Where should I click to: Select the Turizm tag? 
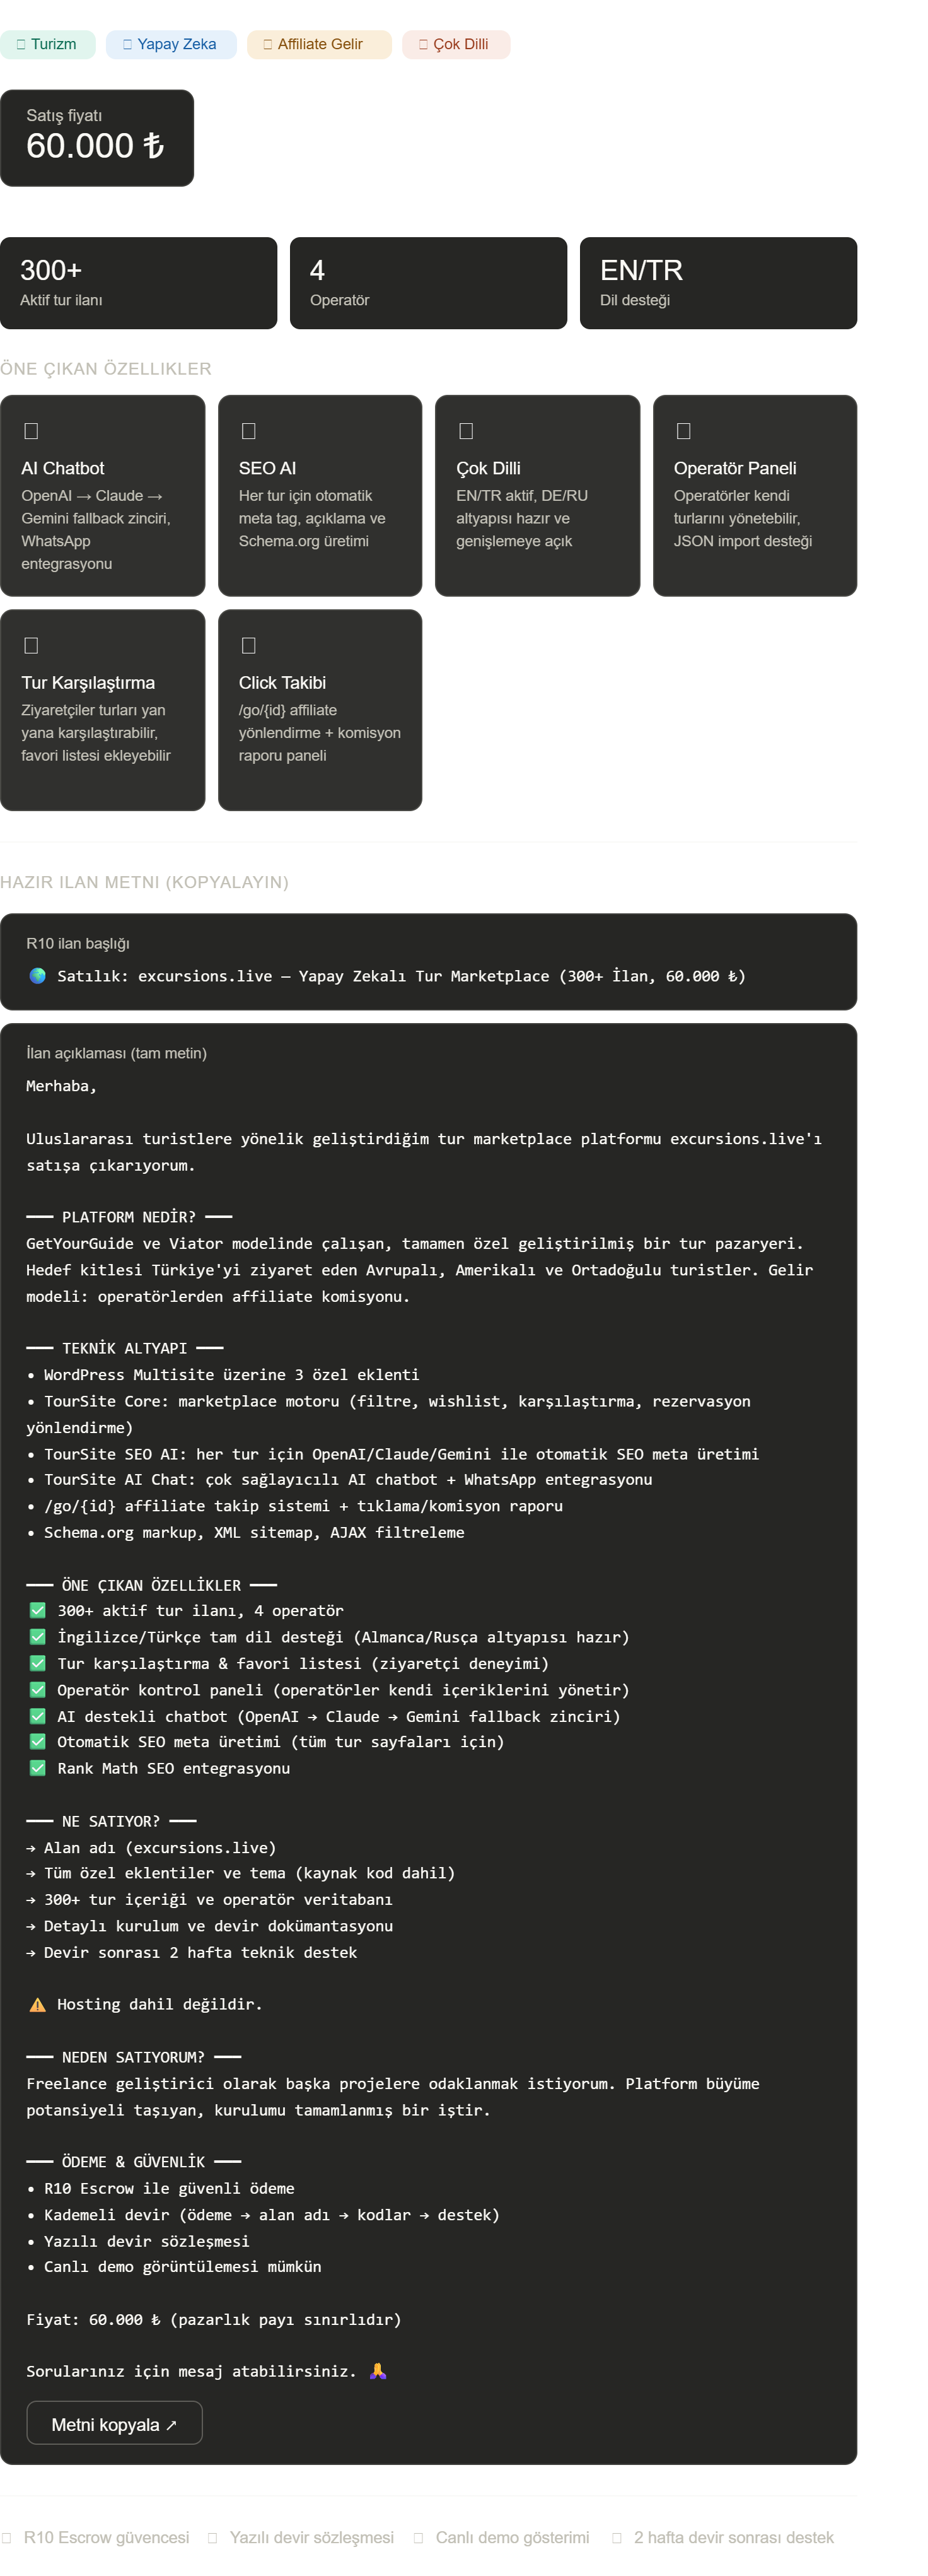tap(47, 44)
